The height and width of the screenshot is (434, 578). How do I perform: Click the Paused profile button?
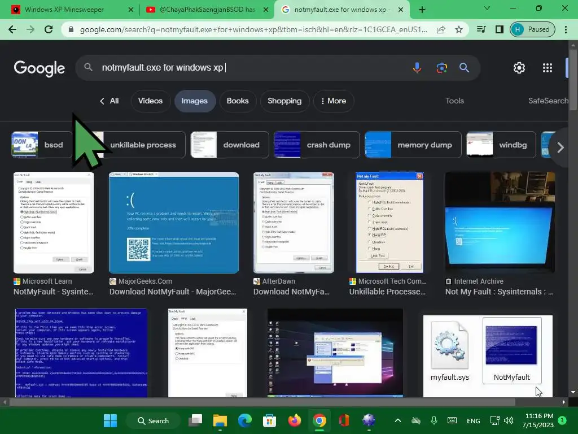point(532,29)
